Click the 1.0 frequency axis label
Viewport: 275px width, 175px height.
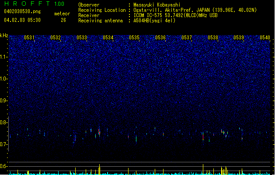pyautogui.click(x=4, y=79)
